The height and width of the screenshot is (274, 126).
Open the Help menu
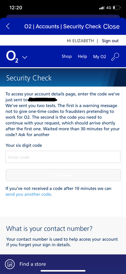82,57
